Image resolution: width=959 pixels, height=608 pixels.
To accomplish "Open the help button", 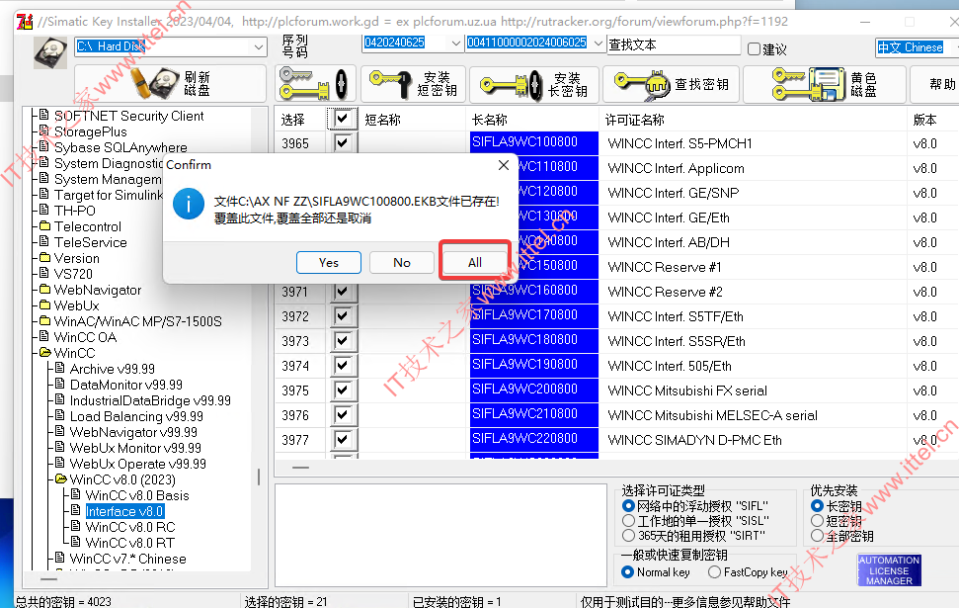I will pos(935,83).
